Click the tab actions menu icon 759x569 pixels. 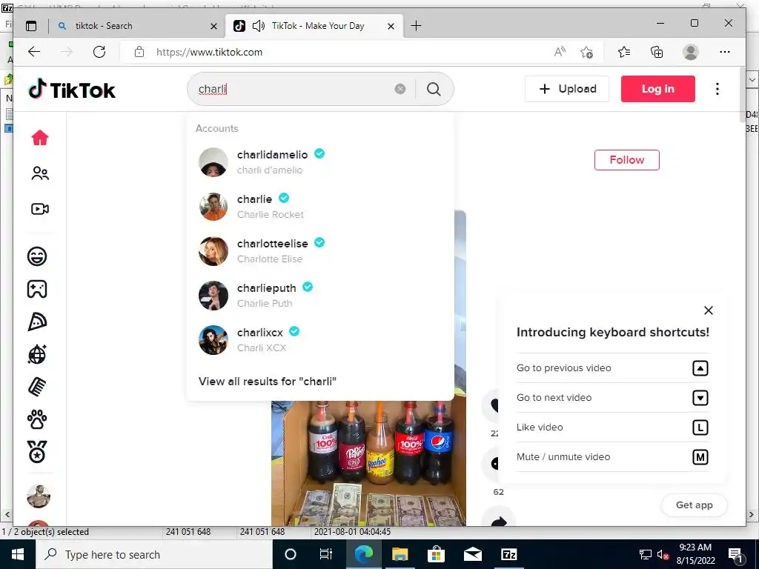tap(31, 26)
